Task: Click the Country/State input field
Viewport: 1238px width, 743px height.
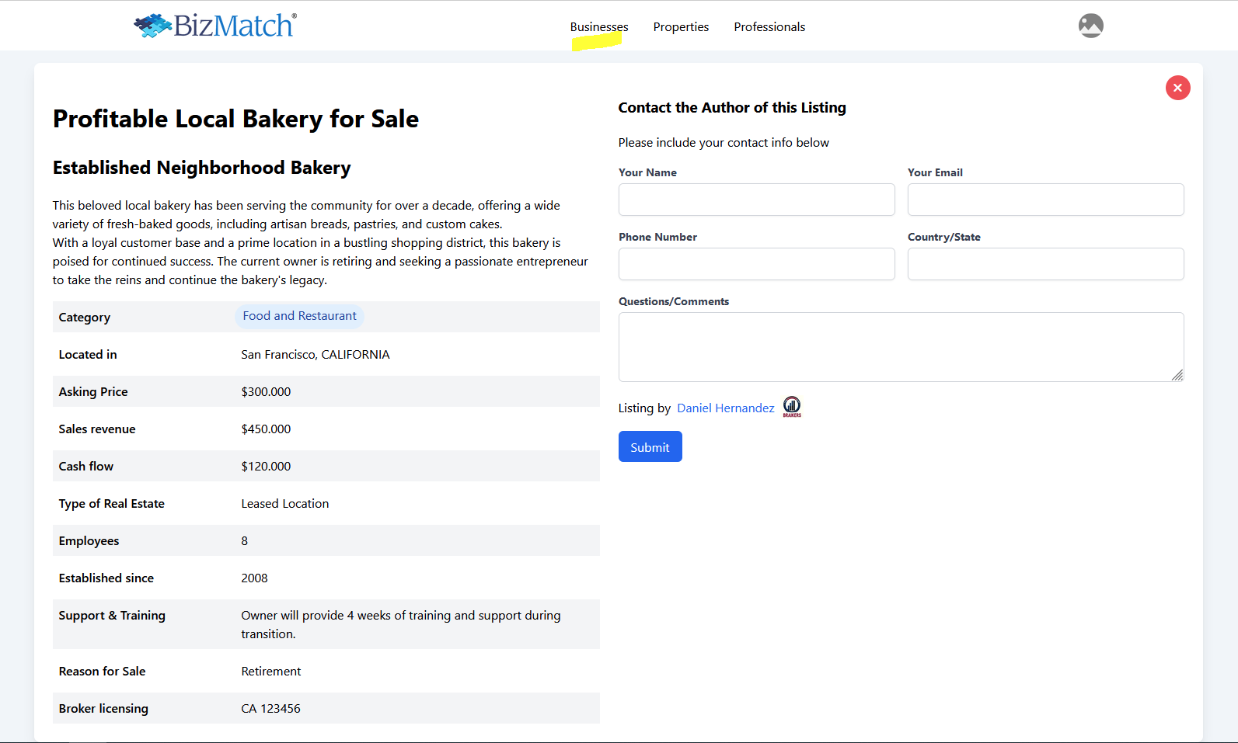Action: (x=1045, y=264)
